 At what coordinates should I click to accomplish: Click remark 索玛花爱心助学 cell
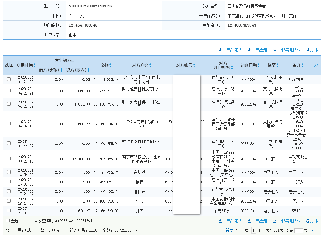(298, 159)
